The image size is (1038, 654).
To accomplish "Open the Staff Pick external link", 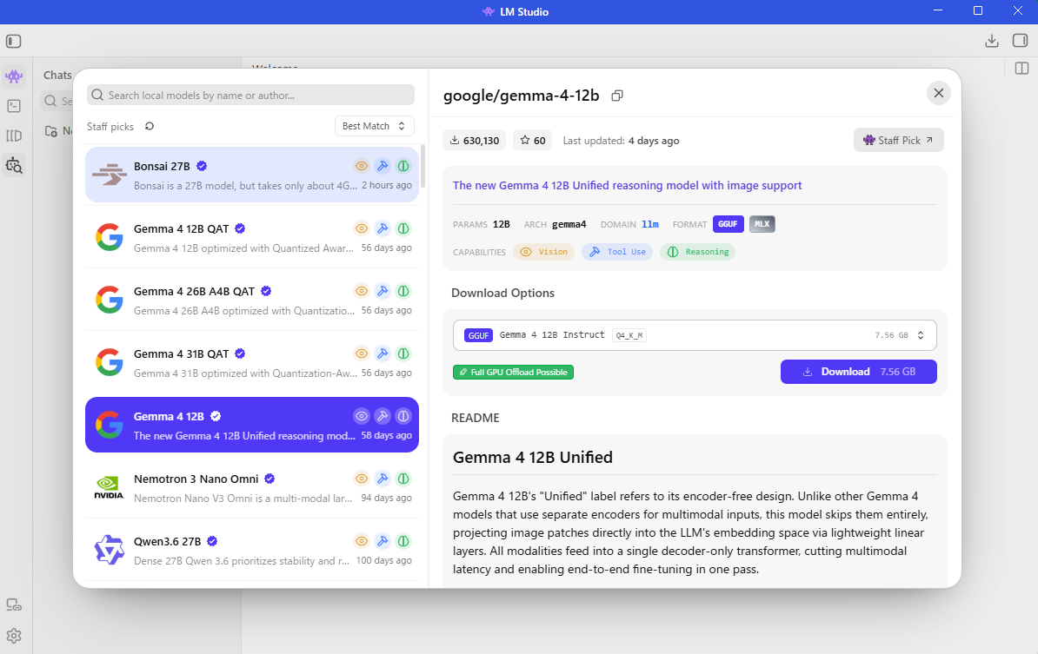I will click(x=898, y=140).
